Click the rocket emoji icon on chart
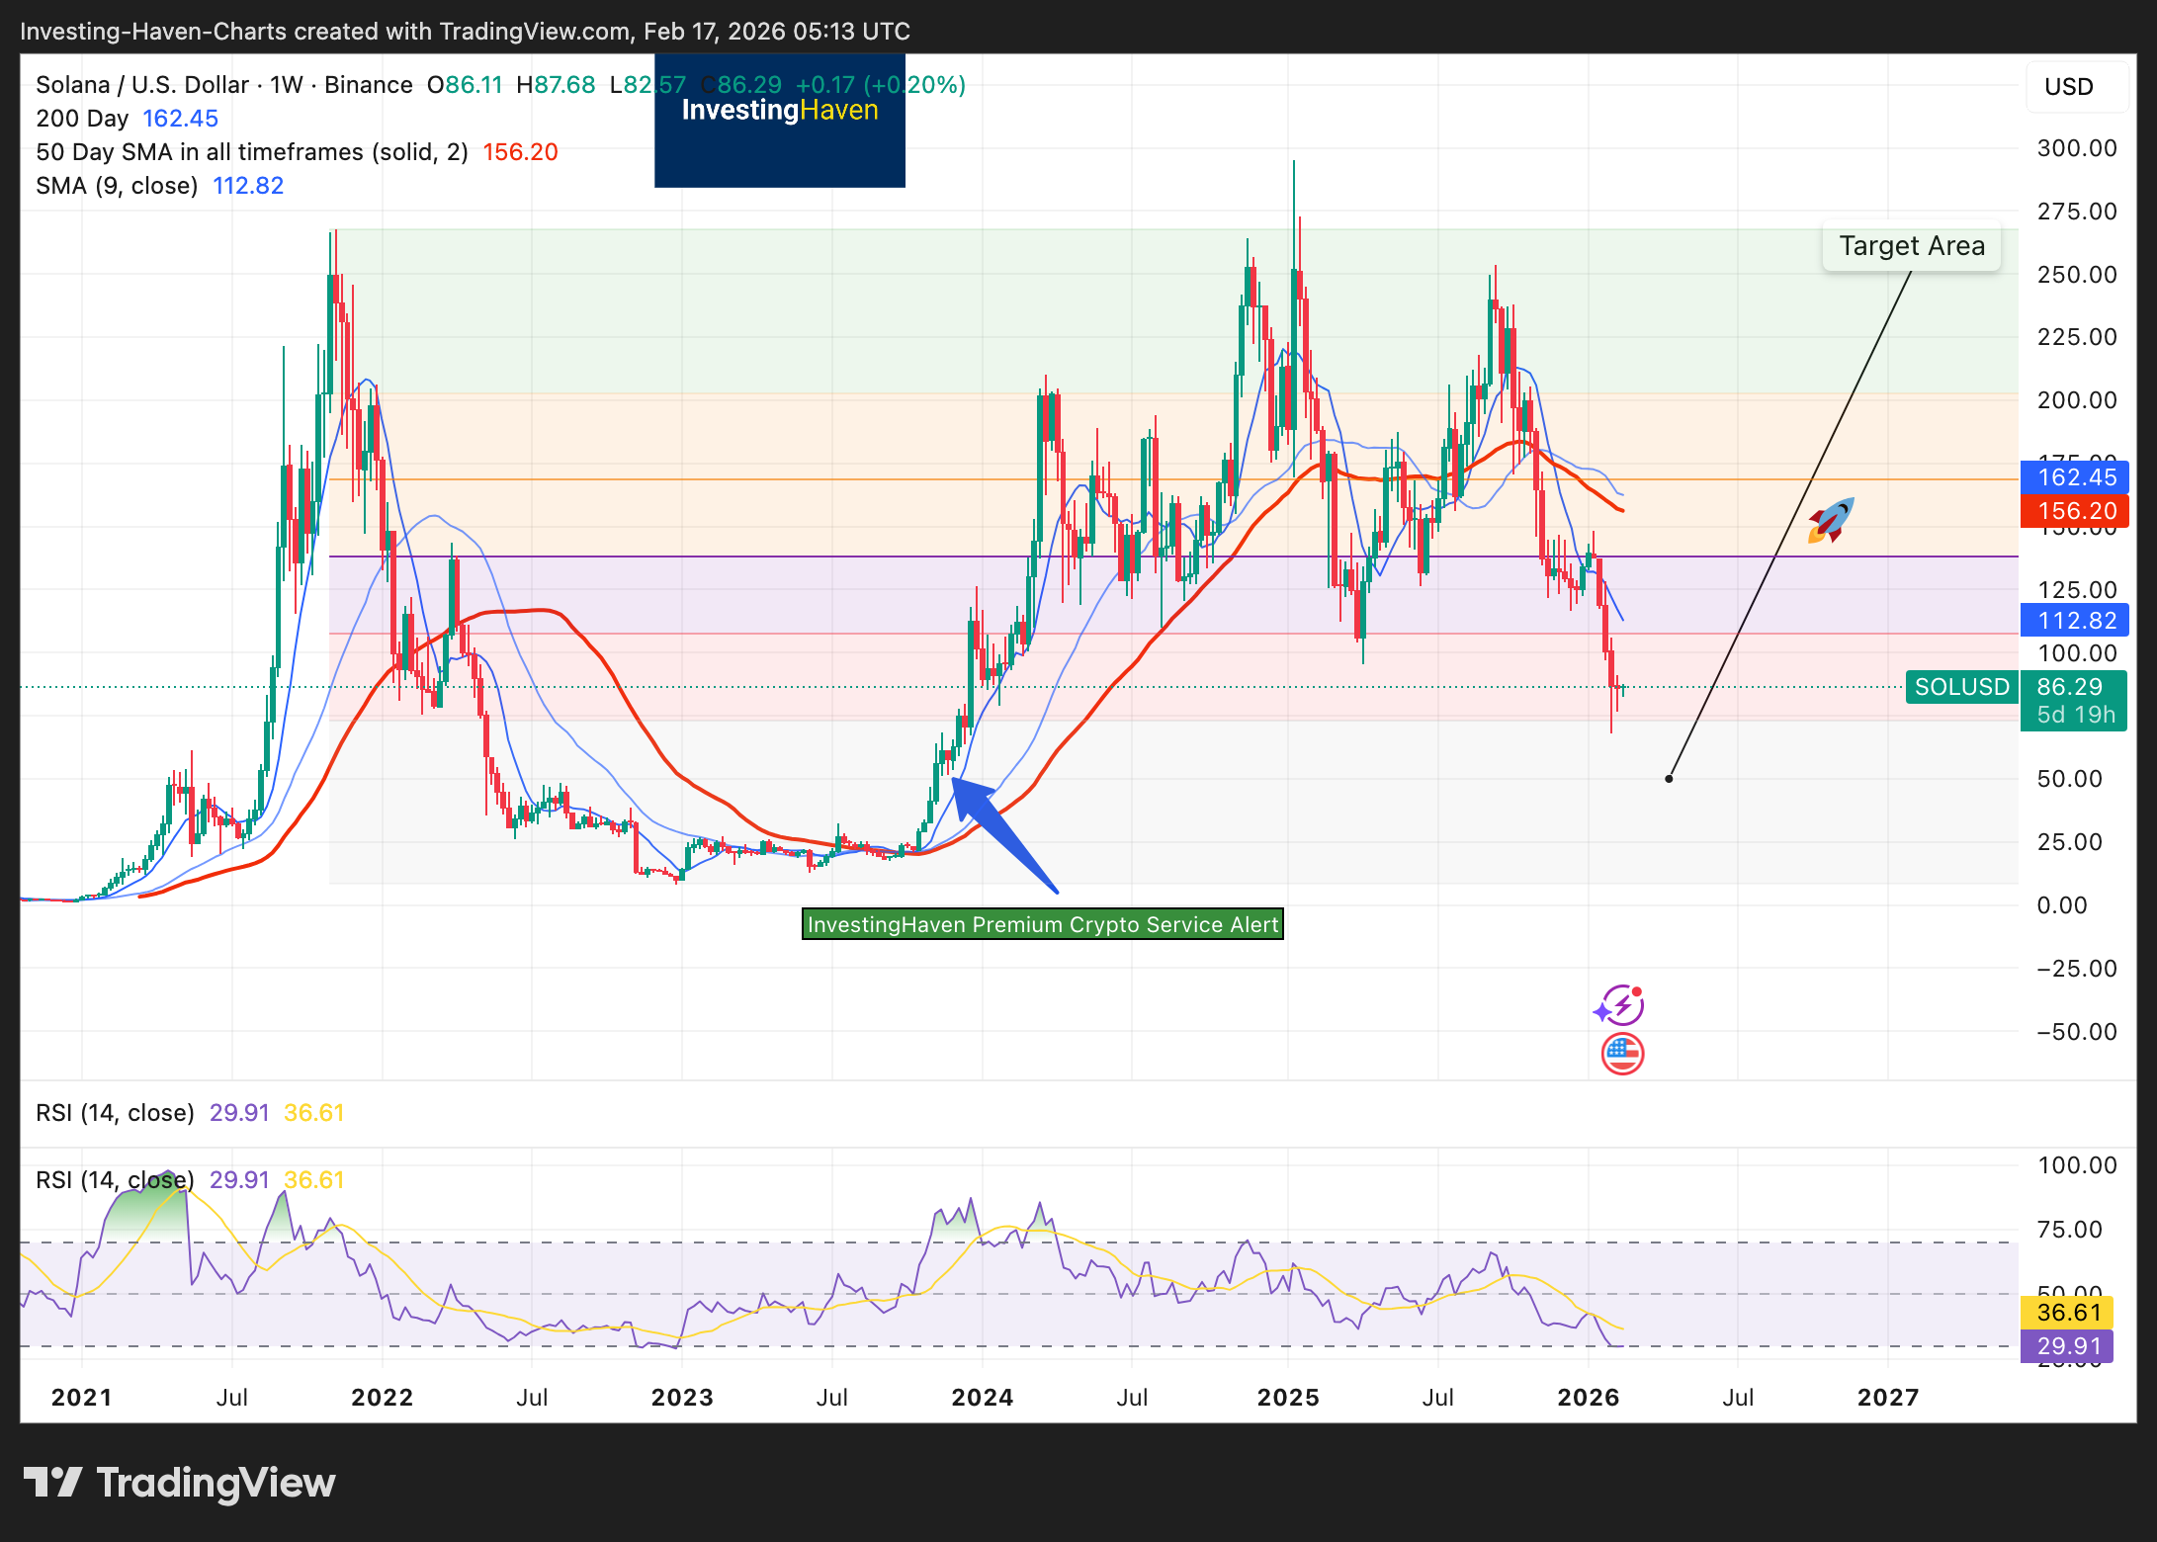The height and width of the screenshot is (1542, 2157). pos(1830,520)
